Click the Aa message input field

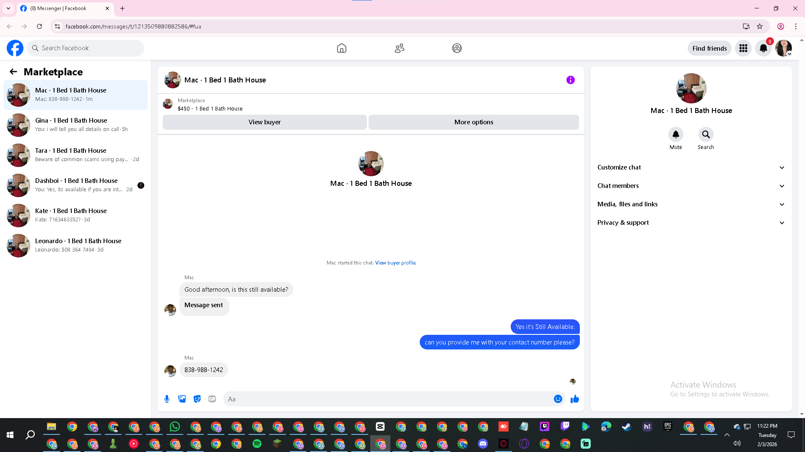pos(388,399)
